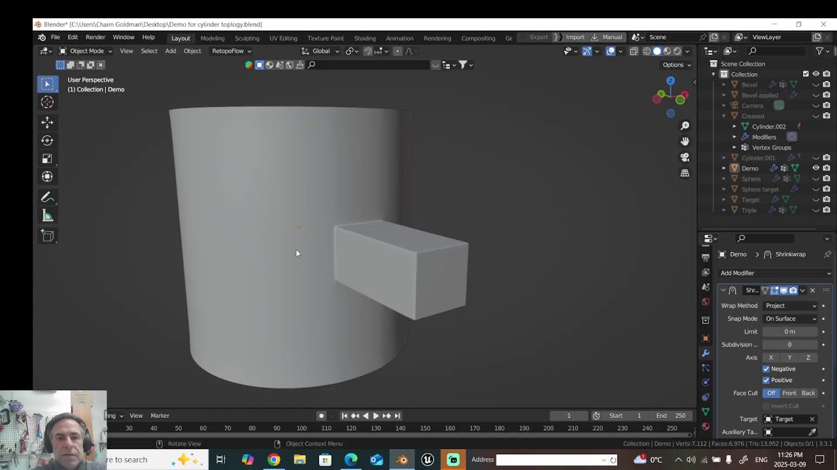837x470 pixels.
Task: Choose the Add Cube tool
Action: pos(47,236)
